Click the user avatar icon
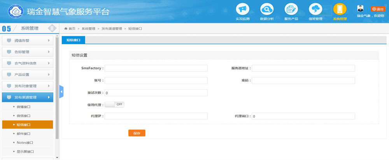 361,9
